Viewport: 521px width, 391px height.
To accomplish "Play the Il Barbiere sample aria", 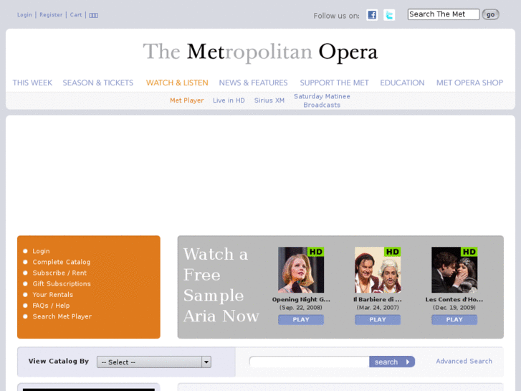I will 378,319.
